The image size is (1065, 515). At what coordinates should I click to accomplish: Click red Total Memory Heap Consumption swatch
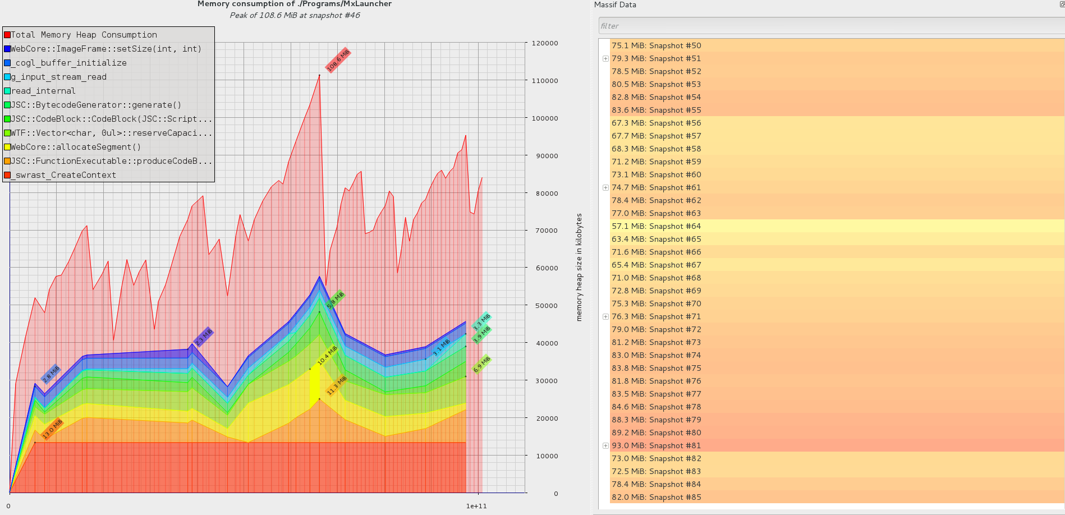click(x=7, y=35)
